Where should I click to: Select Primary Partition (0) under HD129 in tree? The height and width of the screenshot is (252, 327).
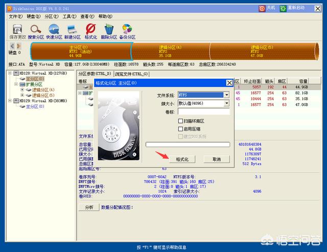point(35,106)
